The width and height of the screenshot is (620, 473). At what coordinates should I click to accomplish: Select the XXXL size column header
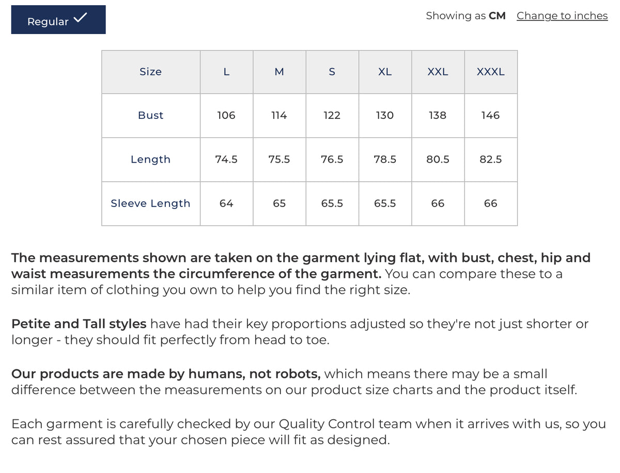(491, 72)
